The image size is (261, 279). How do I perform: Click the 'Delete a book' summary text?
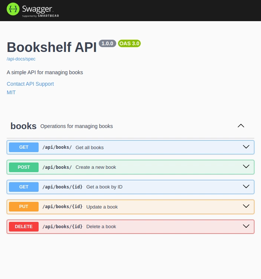[101, 227]
